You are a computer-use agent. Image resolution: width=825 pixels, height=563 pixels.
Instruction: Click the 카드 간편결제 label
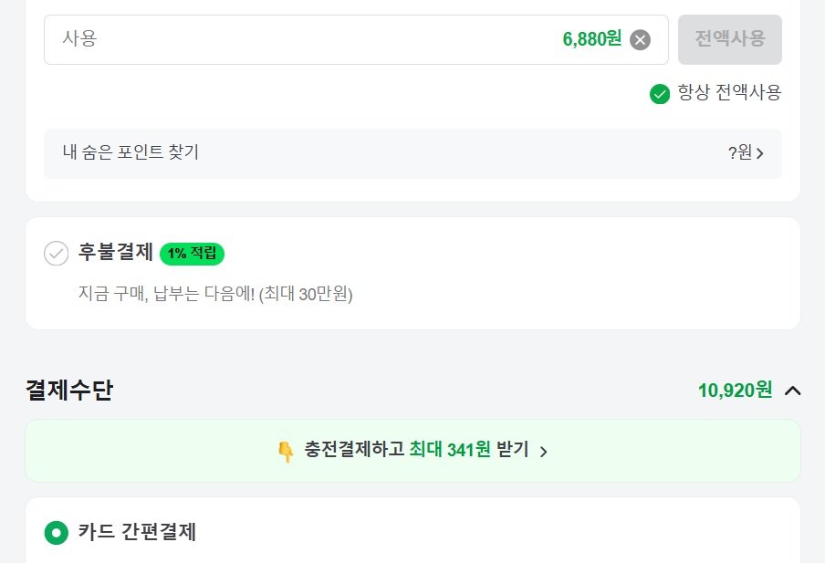(137, 532)
